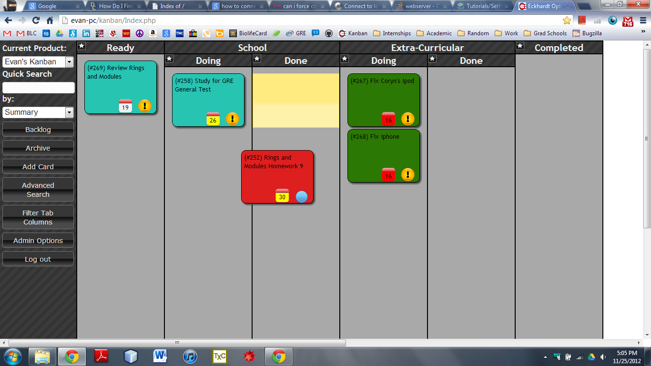
Task: Click the star icon on School Done column
Action: click(x=257, y=59)
